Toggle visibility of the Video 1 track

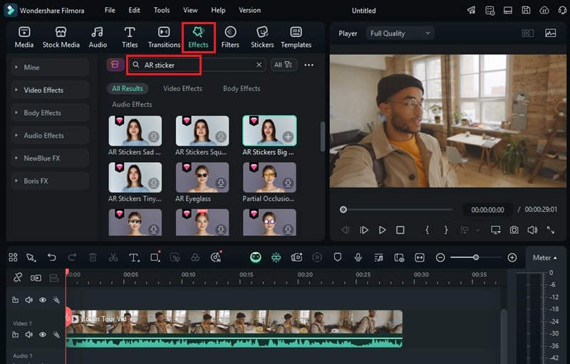[43, 334]
